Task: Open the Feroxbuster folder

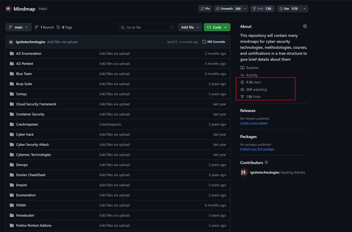Action: coord(25,215)
